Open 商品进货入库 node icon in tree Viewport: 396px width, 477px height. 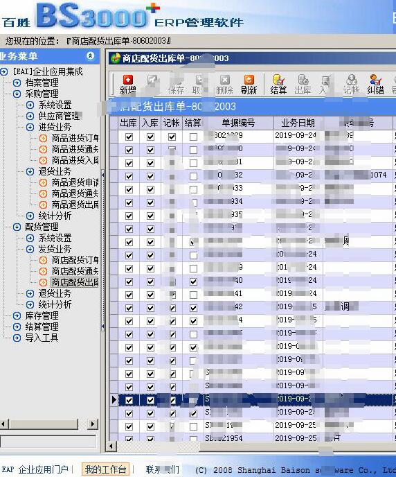43,160
